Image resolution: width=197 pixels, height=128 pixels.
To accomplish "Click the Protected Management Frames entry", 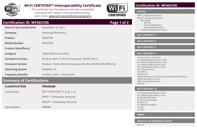I will (154, 30).
